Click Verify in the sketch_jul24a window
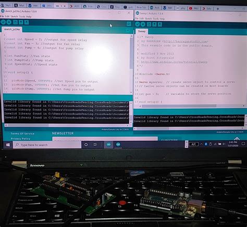Viewport: 247px width, 227px height. [3, 22]
